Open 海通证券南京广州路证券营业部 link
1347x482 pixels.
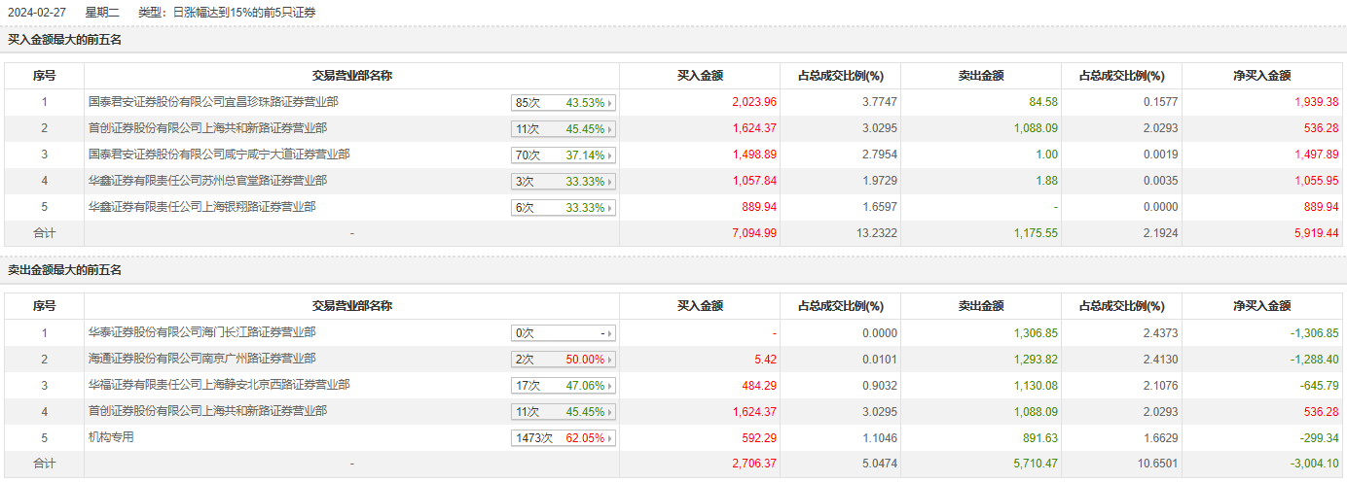(x=201, y=359)
